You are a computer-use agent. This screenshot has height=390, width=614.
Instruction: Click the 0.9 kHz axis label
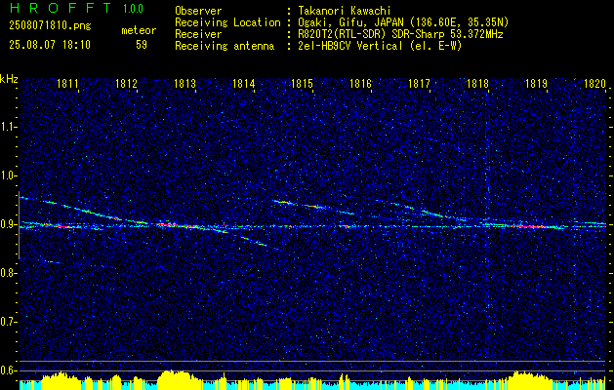pos(8,224)
